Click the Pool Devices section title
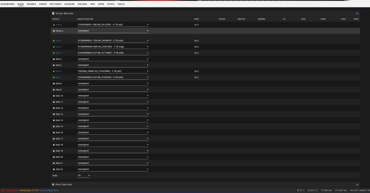This screenshot has height=193, width=370. [64, 185]
